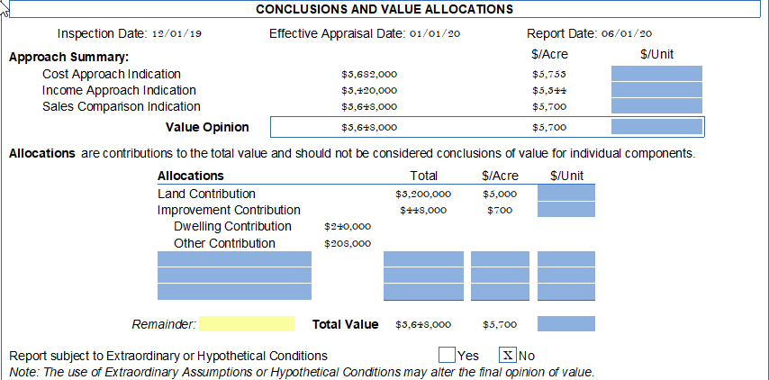The image size is (769, 380).
Task: Select the Improvement Contribution total value
Action: [x=423, y=210]
